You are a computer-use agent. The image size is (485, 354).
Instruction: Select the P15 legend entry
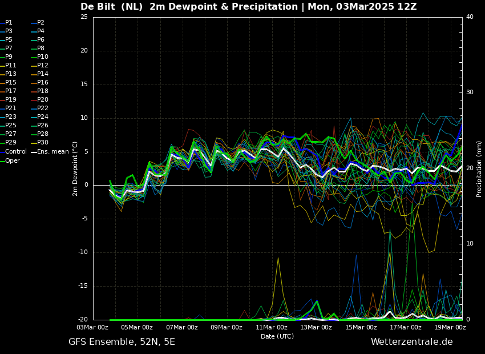click(8, 82)
